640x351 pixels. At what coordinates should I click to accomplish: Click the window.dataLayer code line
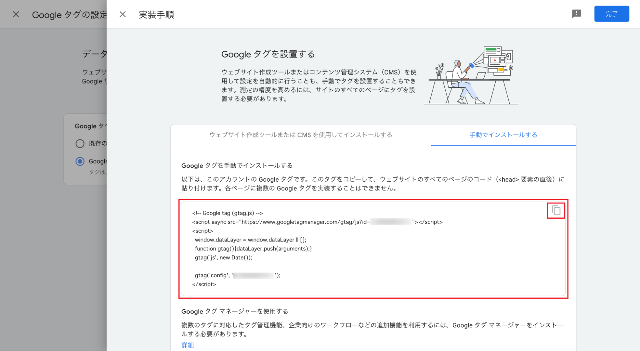pyautogui.click(x=250, y=240)
